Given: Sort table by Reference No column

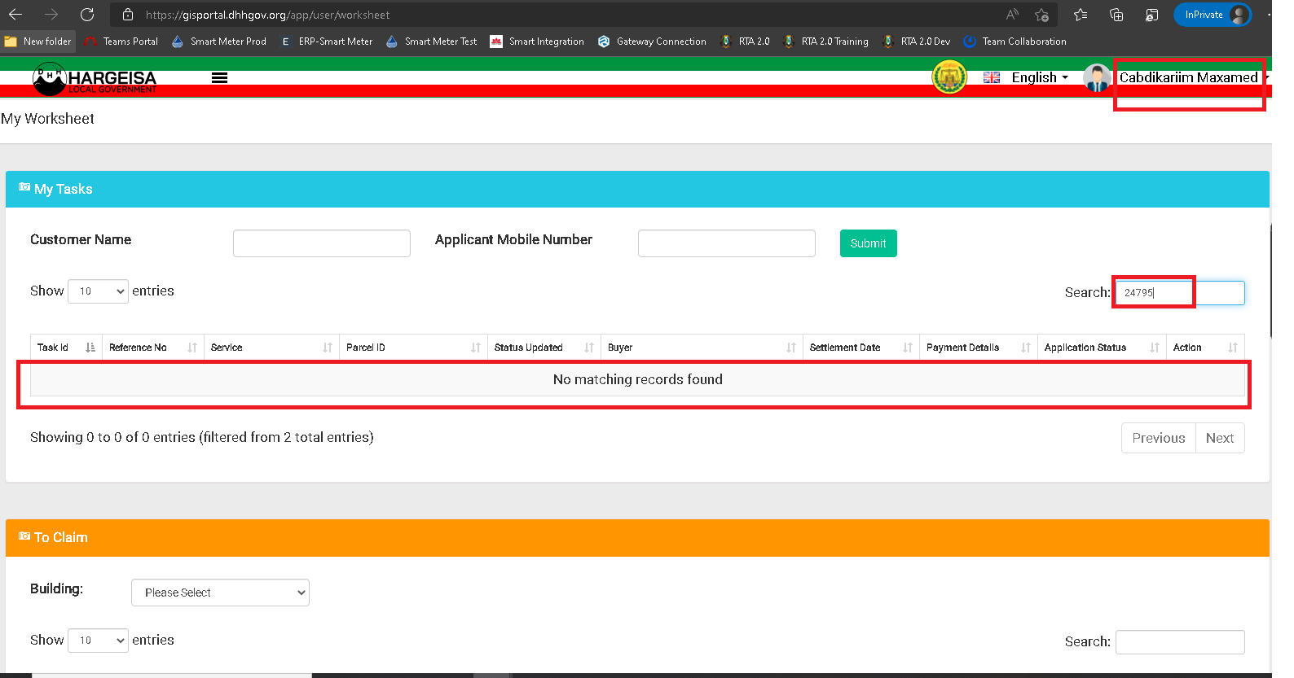Looking at the screenshot, I should [153, 348].
